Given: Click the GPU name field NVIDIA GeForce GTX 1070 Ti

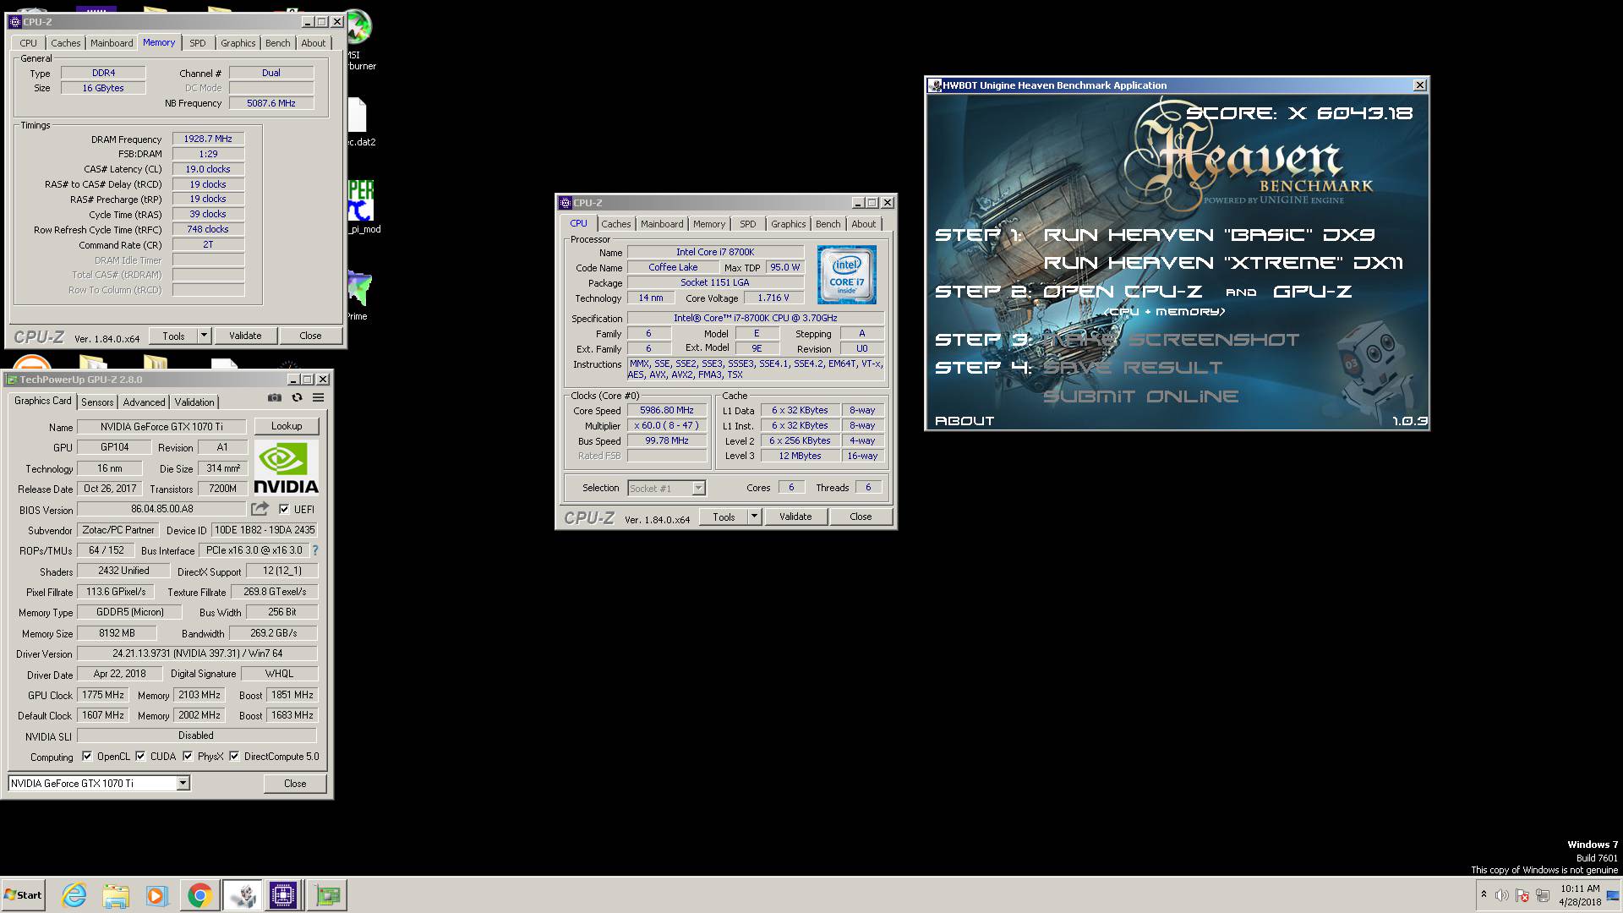Looking at the screenshot, I should coord(161,427).
